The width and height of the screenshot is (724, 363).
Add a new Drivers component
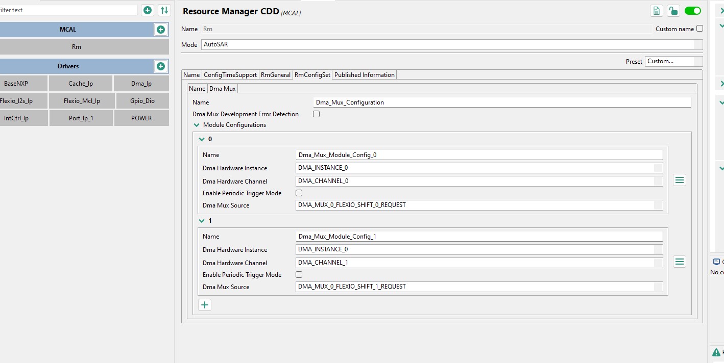pos(161,66)
